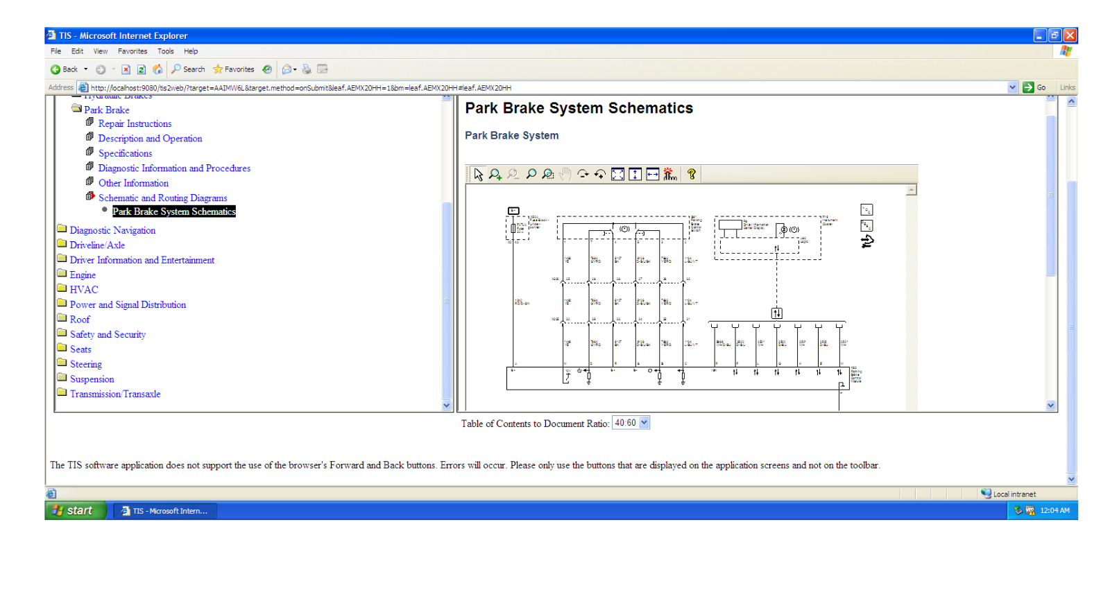Select the arrow pointer tool in schematic toolbar
The image size is (1110, 608).
click(x=478, y=175)
